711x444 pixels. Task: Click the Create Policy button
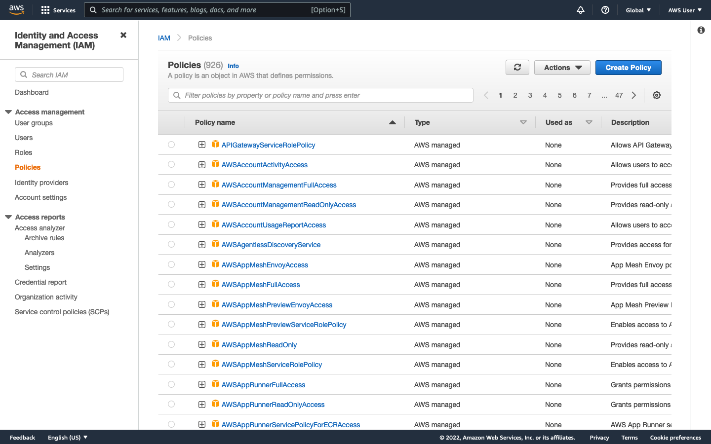coord(628,67)
